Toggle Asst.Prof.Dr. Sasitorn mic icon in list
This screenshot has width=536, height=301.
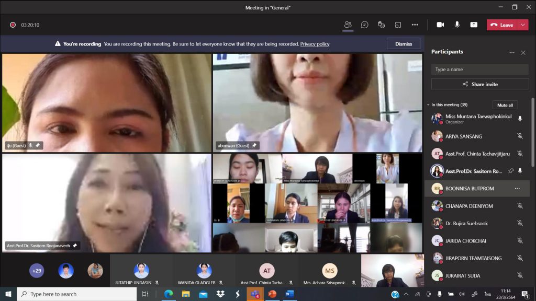(520, 171)
